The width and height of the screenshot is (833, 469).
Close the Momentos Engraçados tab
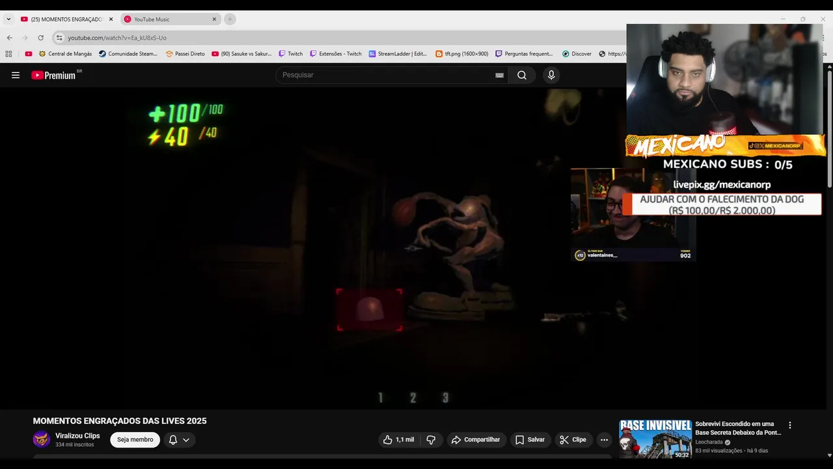coord(111,19)
